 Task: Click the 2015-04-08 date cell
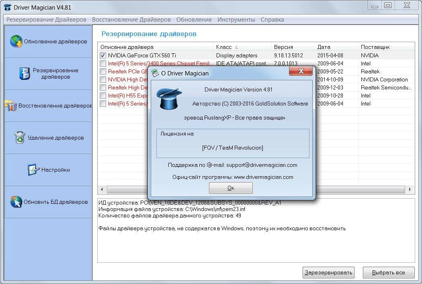330,55
